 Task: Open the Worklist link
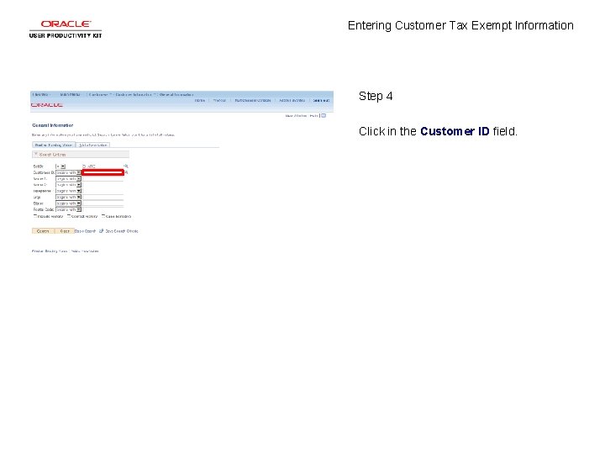[219, 100]
